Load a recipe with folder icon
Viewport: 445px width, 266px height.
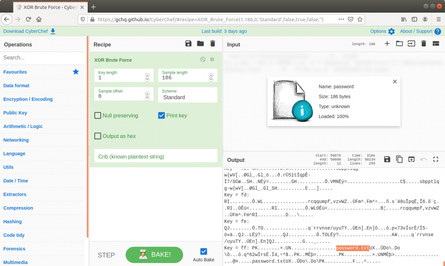pyautogui.click(x=200, y=44)
